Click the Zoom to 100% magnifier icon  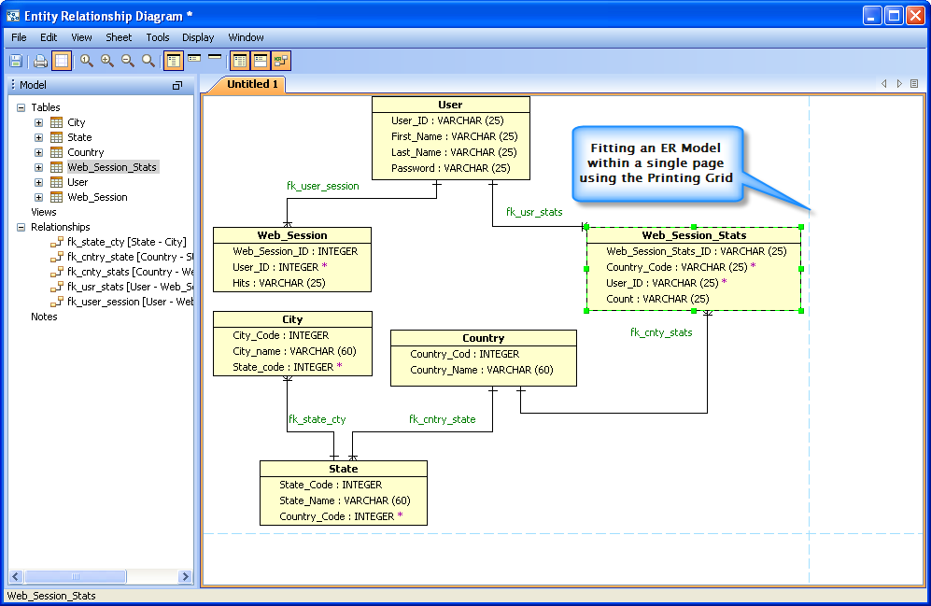[x=87, y=61]
